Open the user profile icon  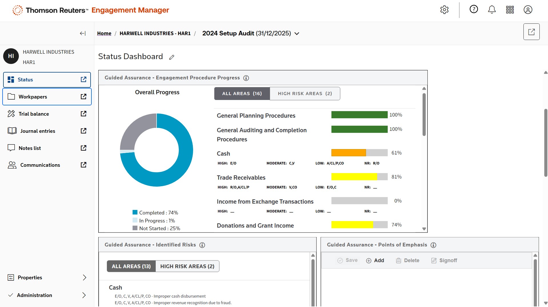528,10
